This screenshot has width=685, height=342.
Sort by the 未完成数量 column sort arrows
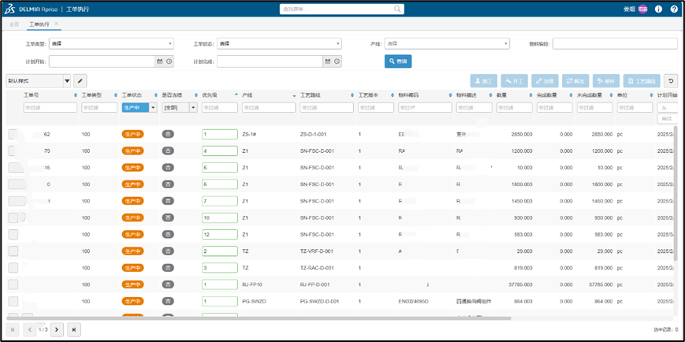pyautogui.click(x=611, y=95)
